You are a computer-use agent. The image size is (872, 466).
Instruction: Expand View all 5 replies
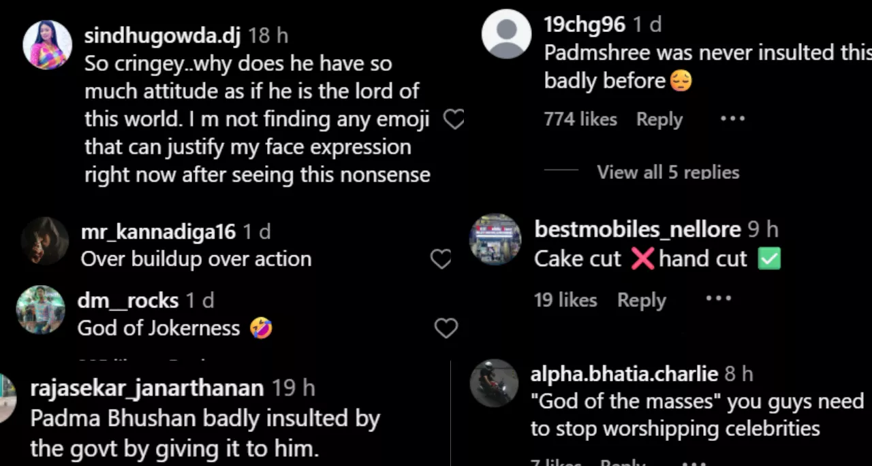pos(668,172)
